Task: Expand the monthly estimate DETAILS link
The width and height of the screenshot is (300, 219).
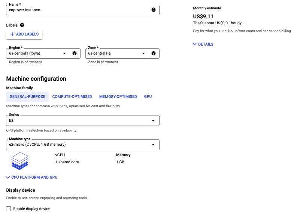Action: coord(203,44)
